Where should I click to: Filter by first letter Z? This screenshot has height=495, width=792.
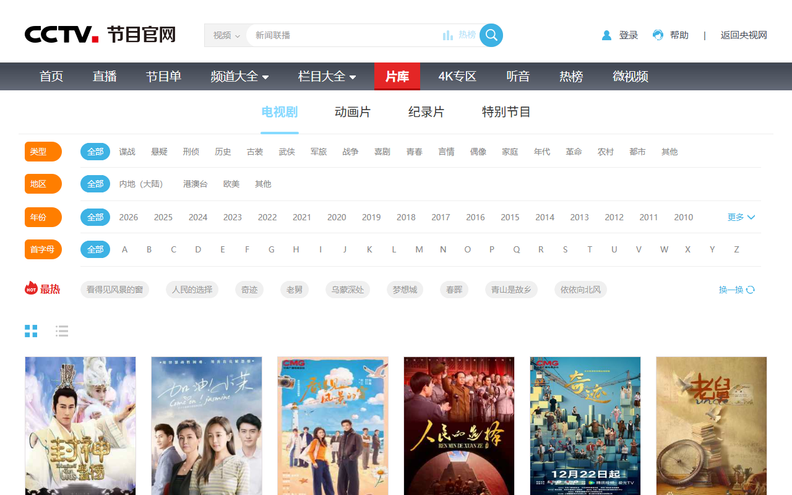point(736,249)
